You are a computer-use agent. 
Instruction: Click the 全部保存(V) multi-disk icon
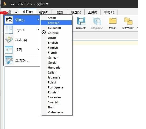coord(97,21)
